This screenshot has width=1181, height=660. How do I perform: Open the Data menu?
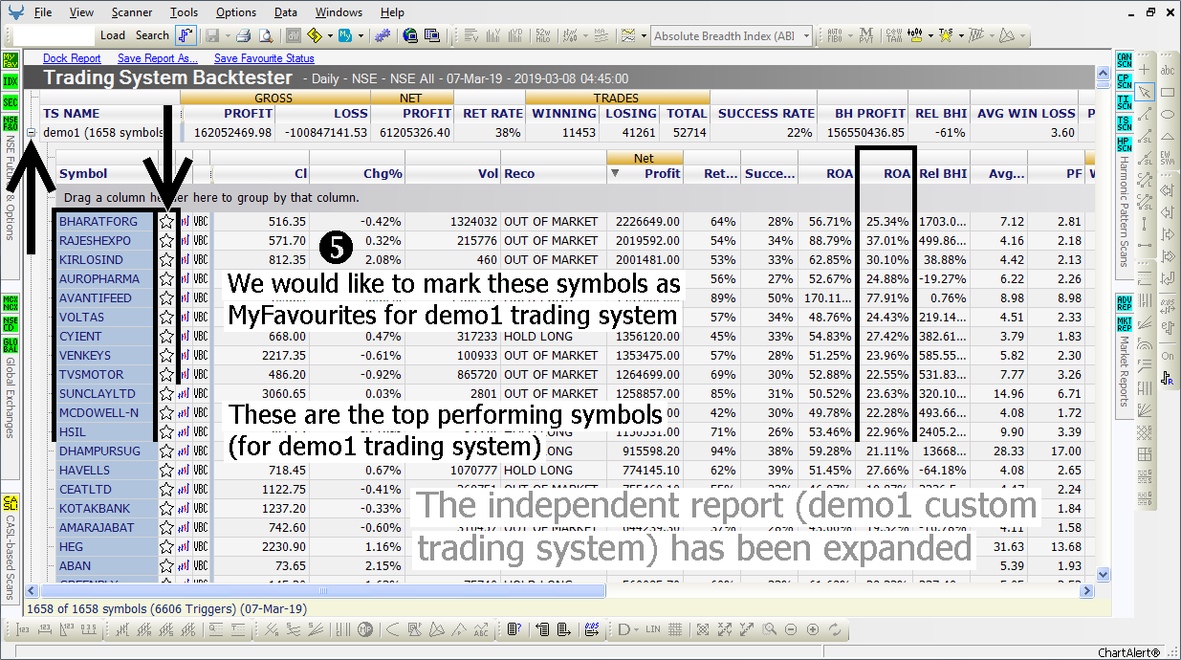pyautogui.click(x=285, y=12)
